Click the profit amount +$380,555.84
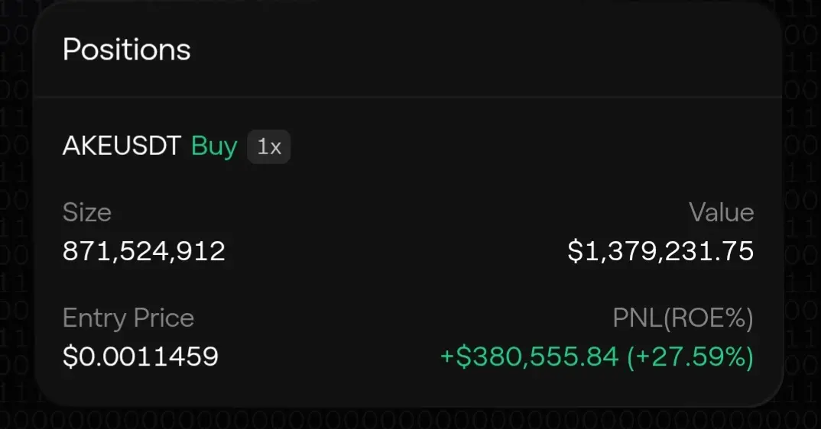This screenshot has width=821, height=429. pos(529,356)
